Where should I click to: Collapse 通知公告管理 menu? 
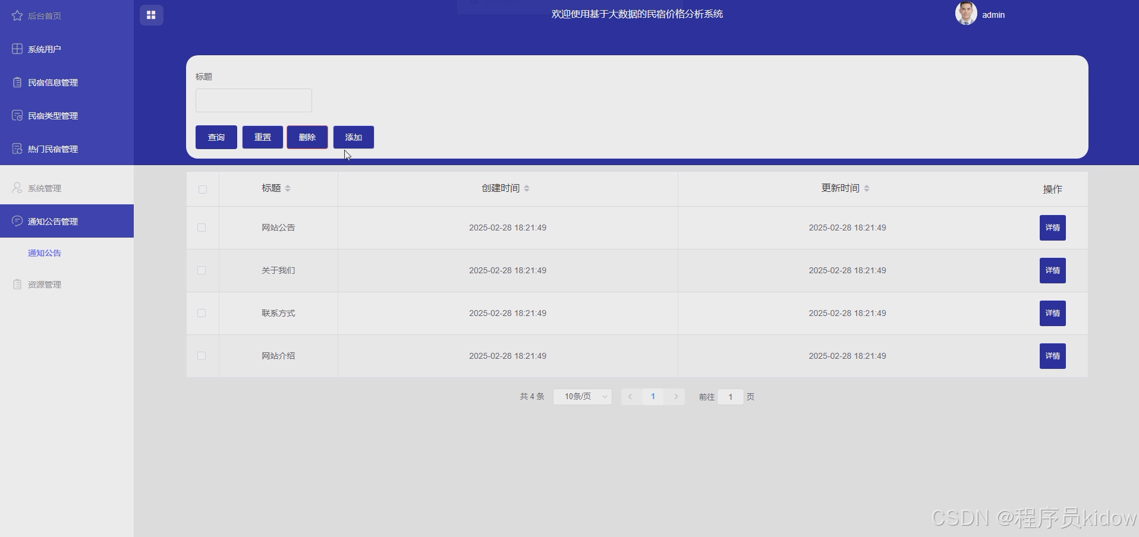(x=67, y=221)
